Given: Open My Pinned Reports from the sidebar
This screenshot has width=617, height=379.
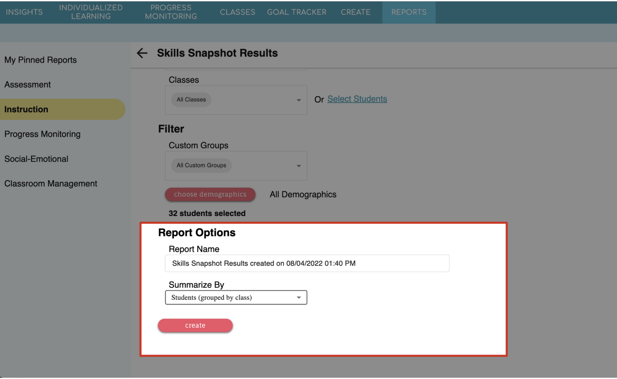Looking at the screenshot, I should coord(40,60).
